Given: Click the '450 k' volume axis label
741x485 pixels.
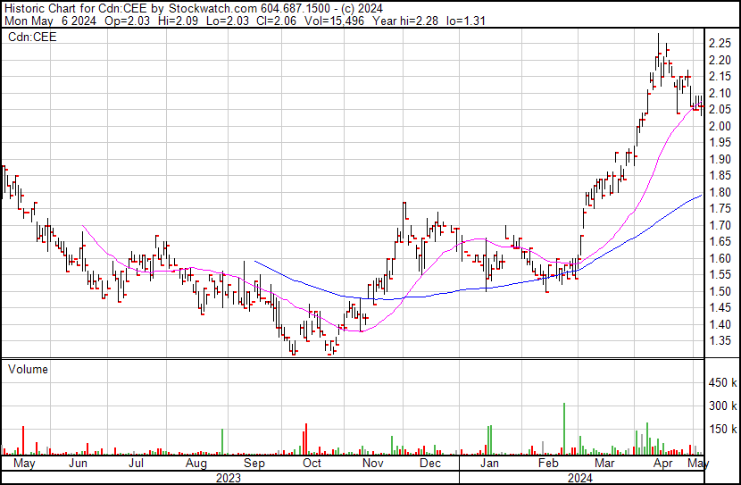Looking at the screenshot, I should point(722,382).
